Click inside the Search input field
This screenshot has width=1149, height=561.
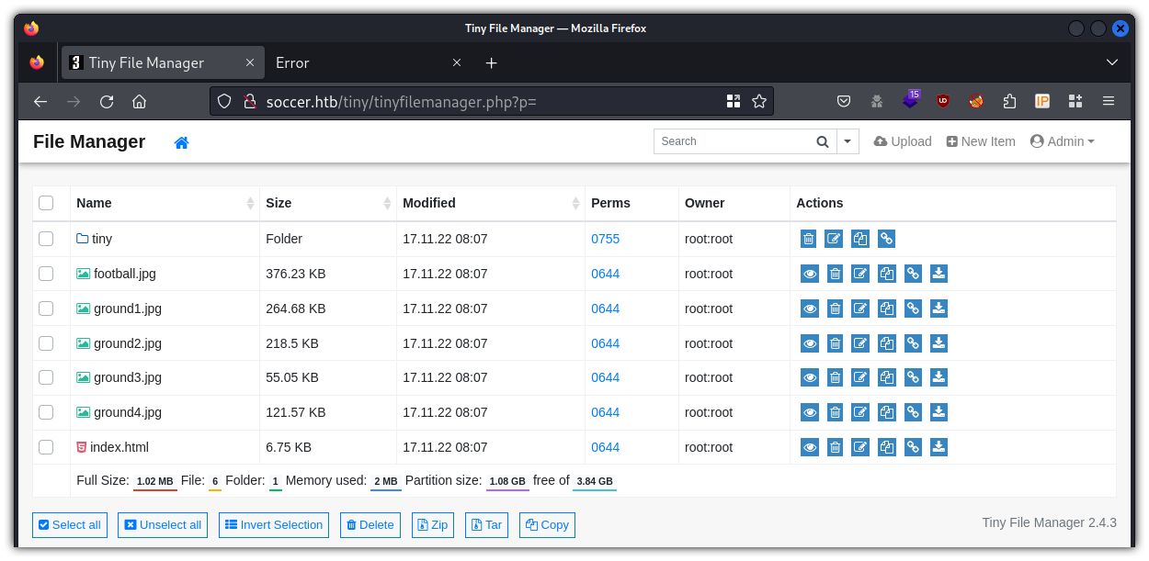tap(731, 141)
